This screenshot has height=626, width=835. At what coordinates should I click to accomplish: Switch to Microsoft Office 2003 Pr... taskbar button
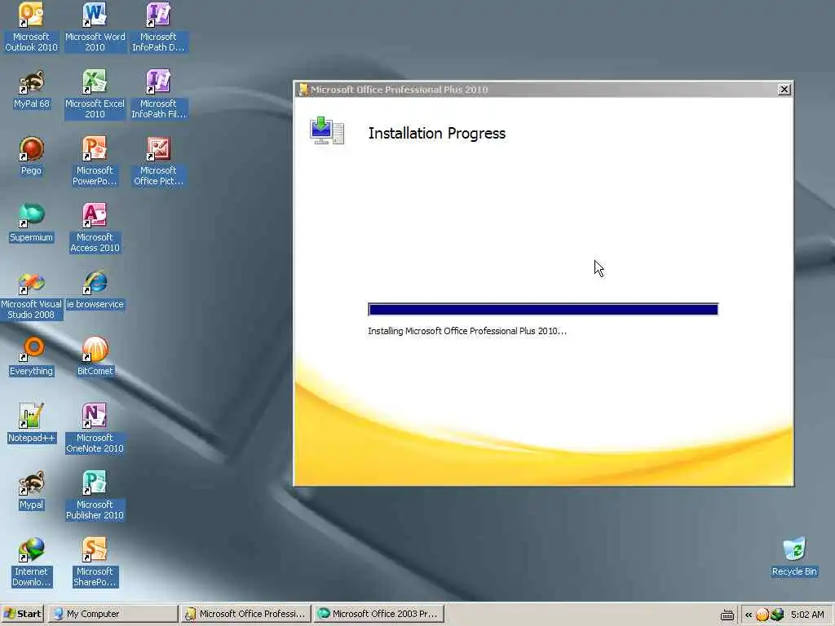[x=378, y=614]
